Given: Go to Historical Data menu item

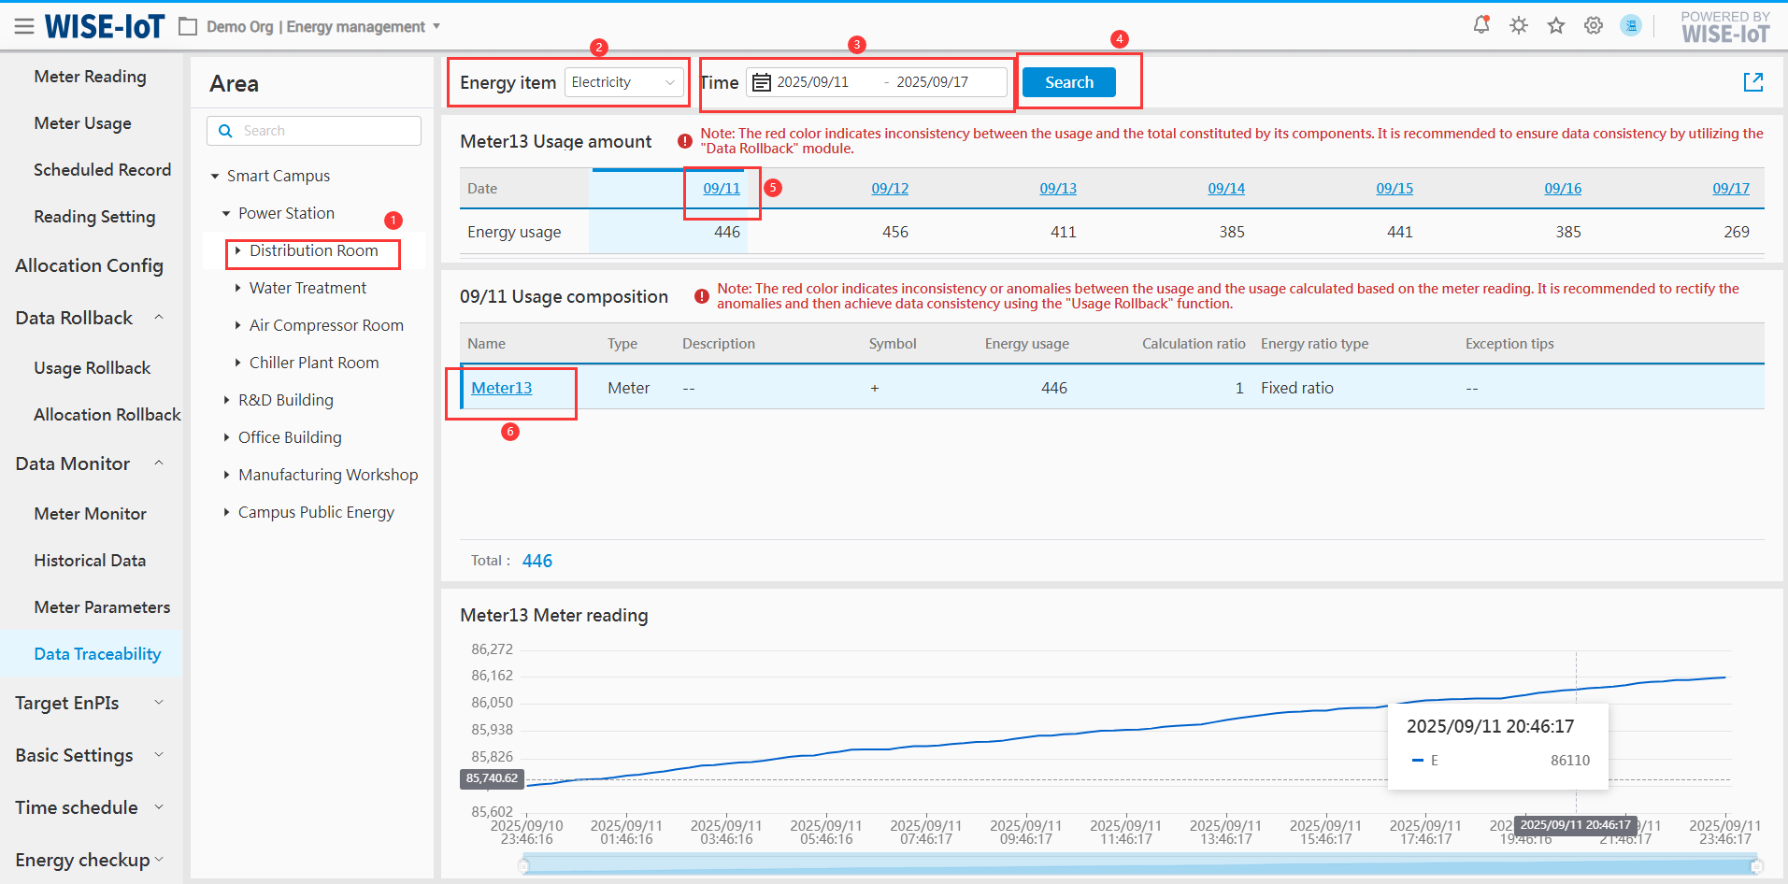Looking at the screenshot, I should [90, 561].
